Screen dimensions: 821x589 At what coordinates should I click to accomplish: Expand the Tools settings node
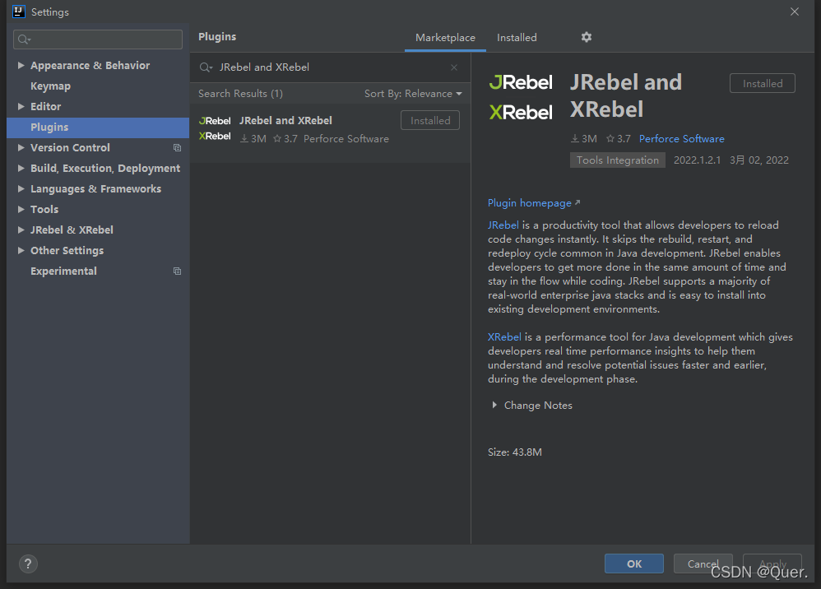(21, 210)
